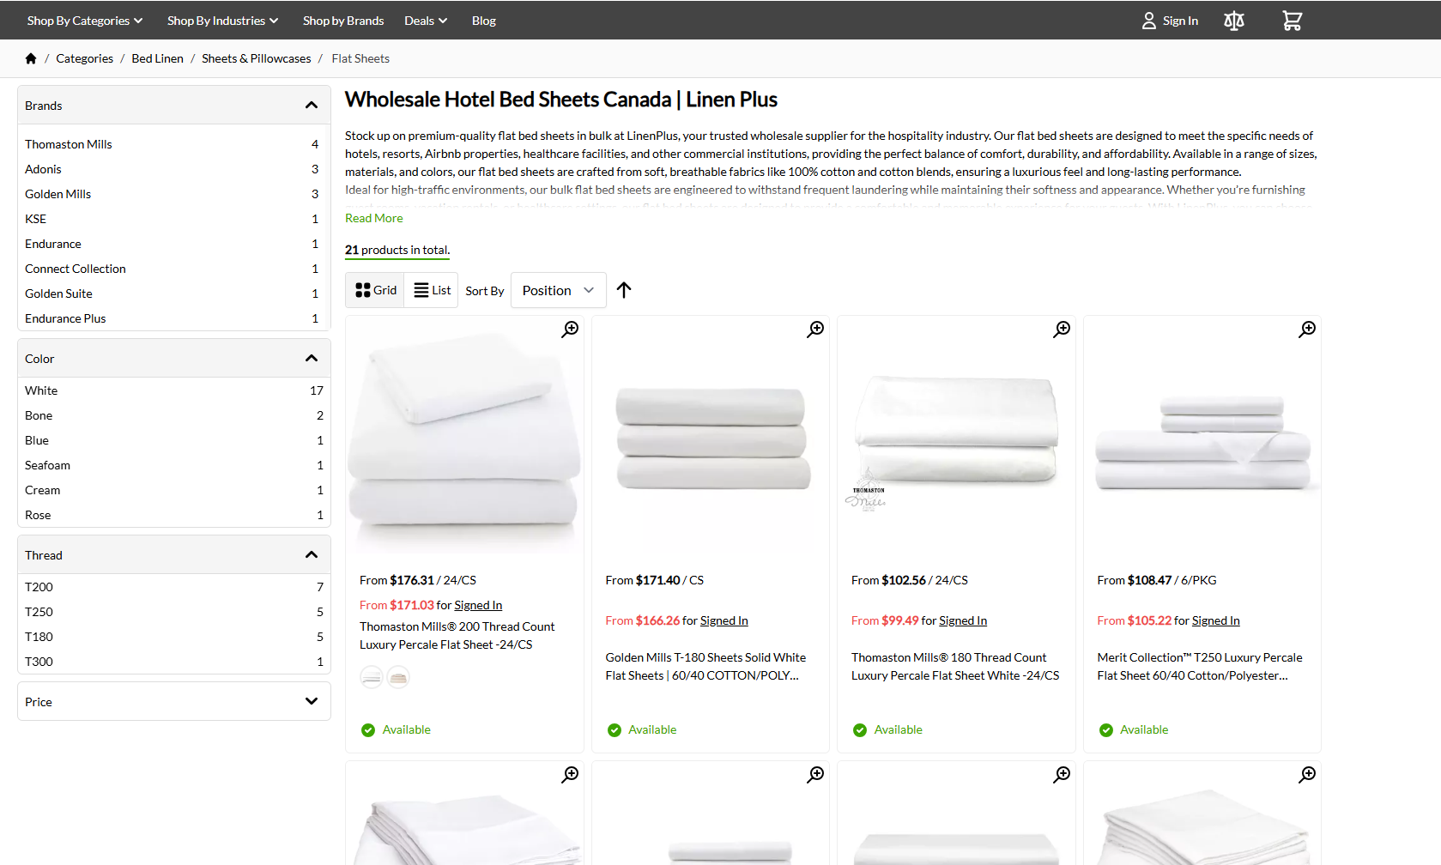Open Bed Linen breadcrumb link
The width and height of the screenshot is (1441, 865).
click(157, 58)
